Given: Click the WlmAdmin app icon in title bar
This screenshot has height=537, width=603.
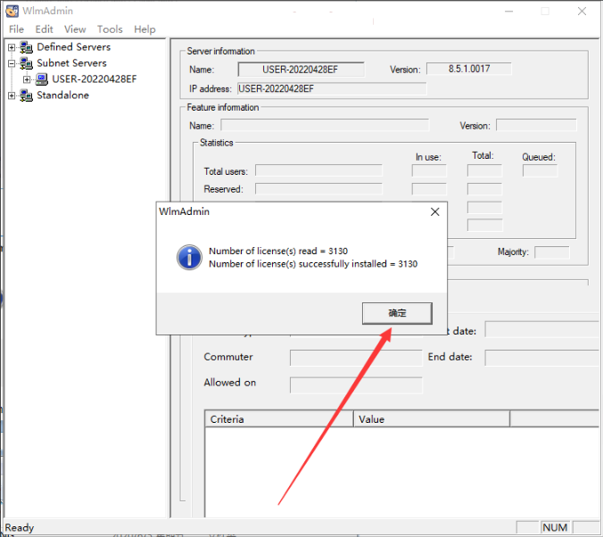Looking at the screenshot, I should tap(12, 11).
